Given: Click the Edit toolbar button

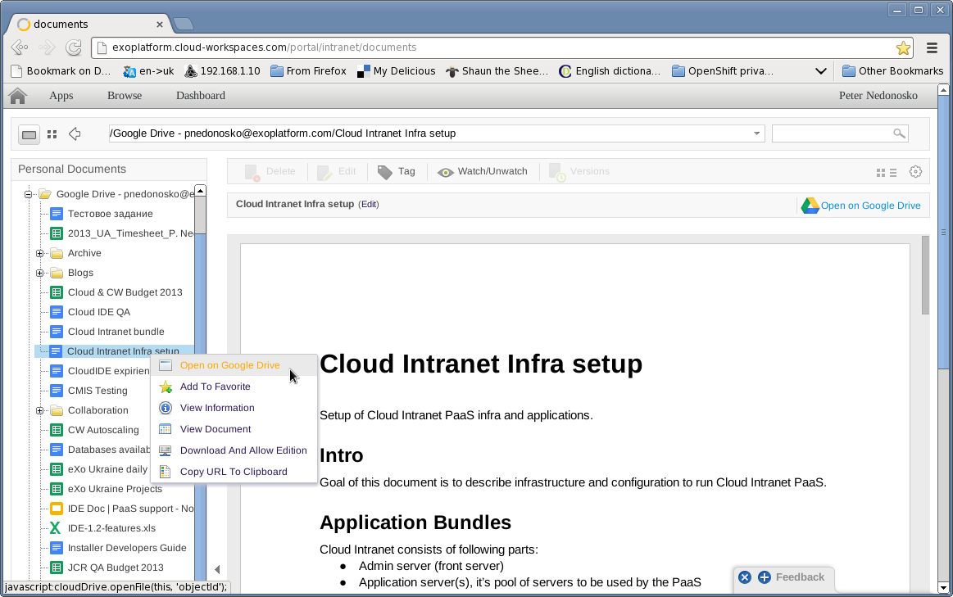Looking at the screenshot, I should coord(336,172).
